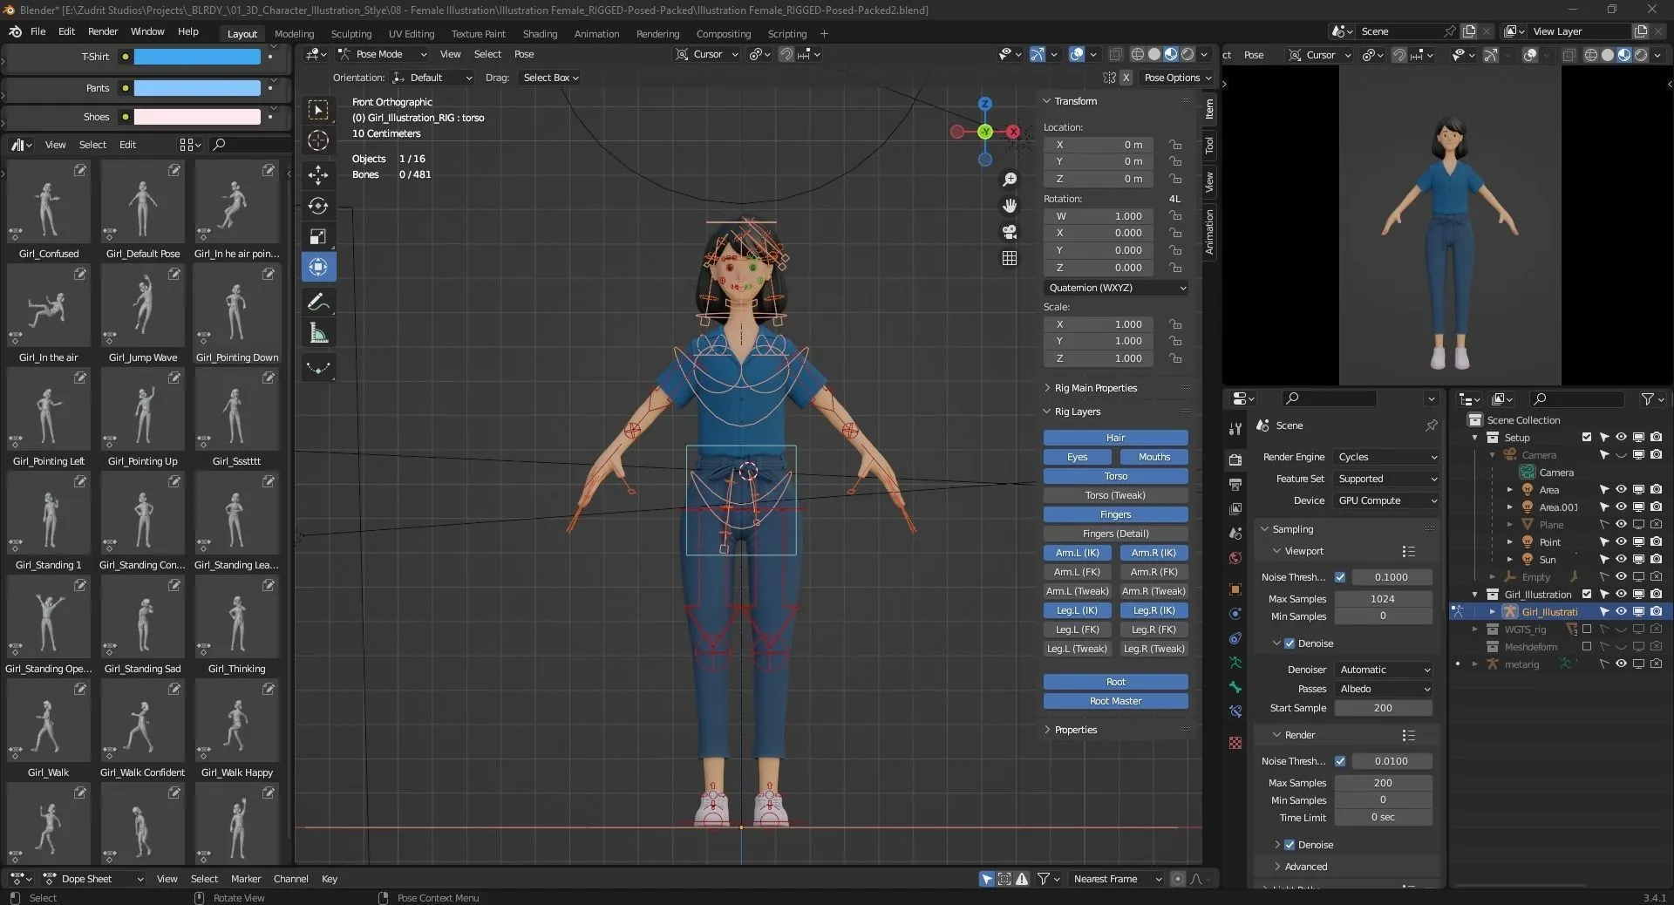The width and height of the screenshot is (1674, 905).
Task: Disable the Noise Threshold checkbox under Viewport
Action: [1340, 577]
